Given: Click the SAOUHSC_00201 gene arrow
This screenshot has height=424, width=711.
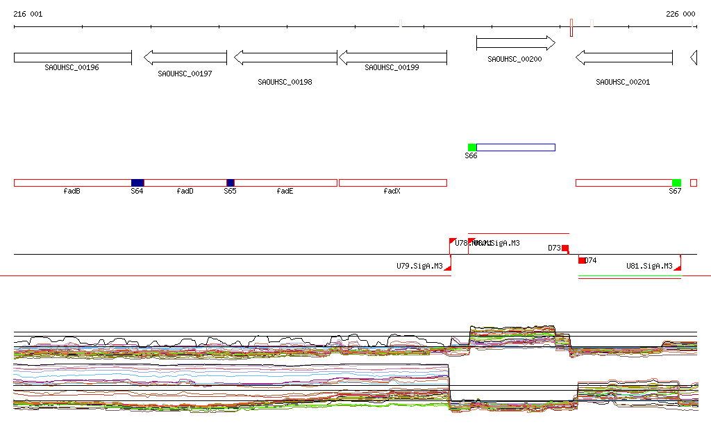Looking at the screenshot, I should [x=624, y=58].
